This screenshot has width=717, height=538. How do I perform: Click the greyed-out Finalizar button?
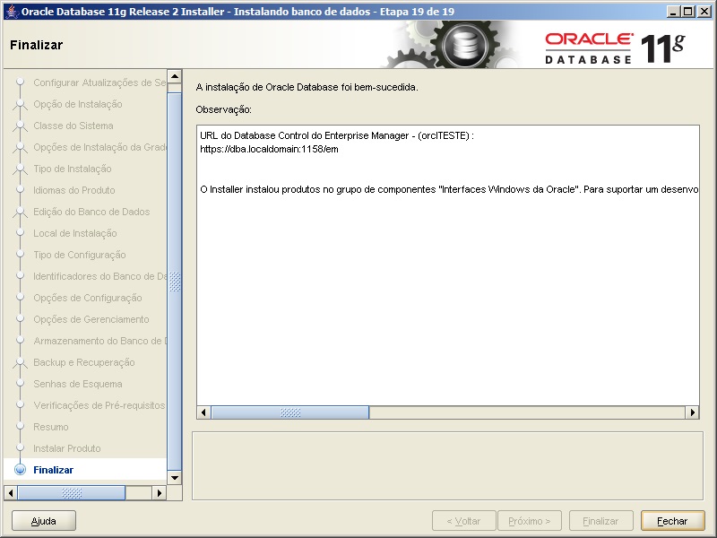pyautogui.click(x=600, y=521)
